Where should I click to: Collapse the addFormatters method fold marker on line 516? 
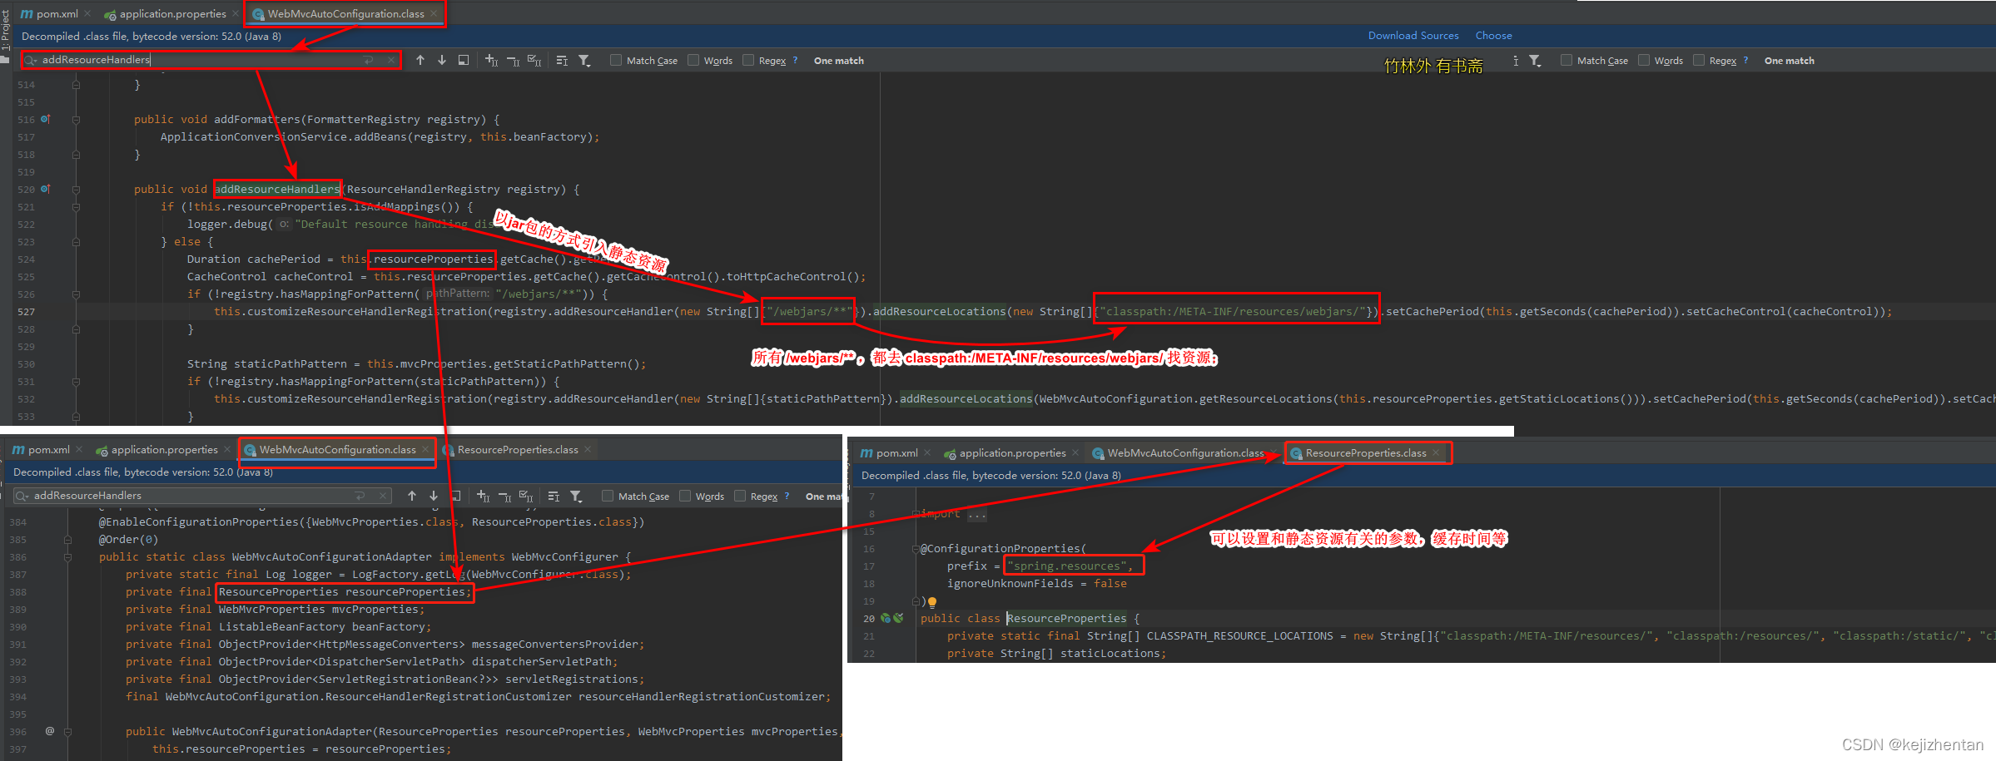pyautogui.click(x=76, y=120)
